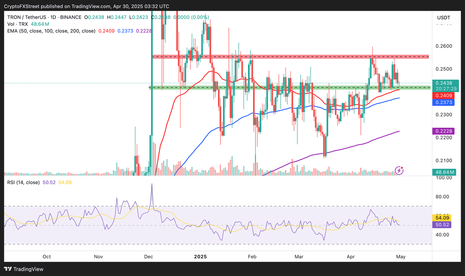Click the yellow RSI average label 54.09

pyautogui.click(x=442, y=218)
